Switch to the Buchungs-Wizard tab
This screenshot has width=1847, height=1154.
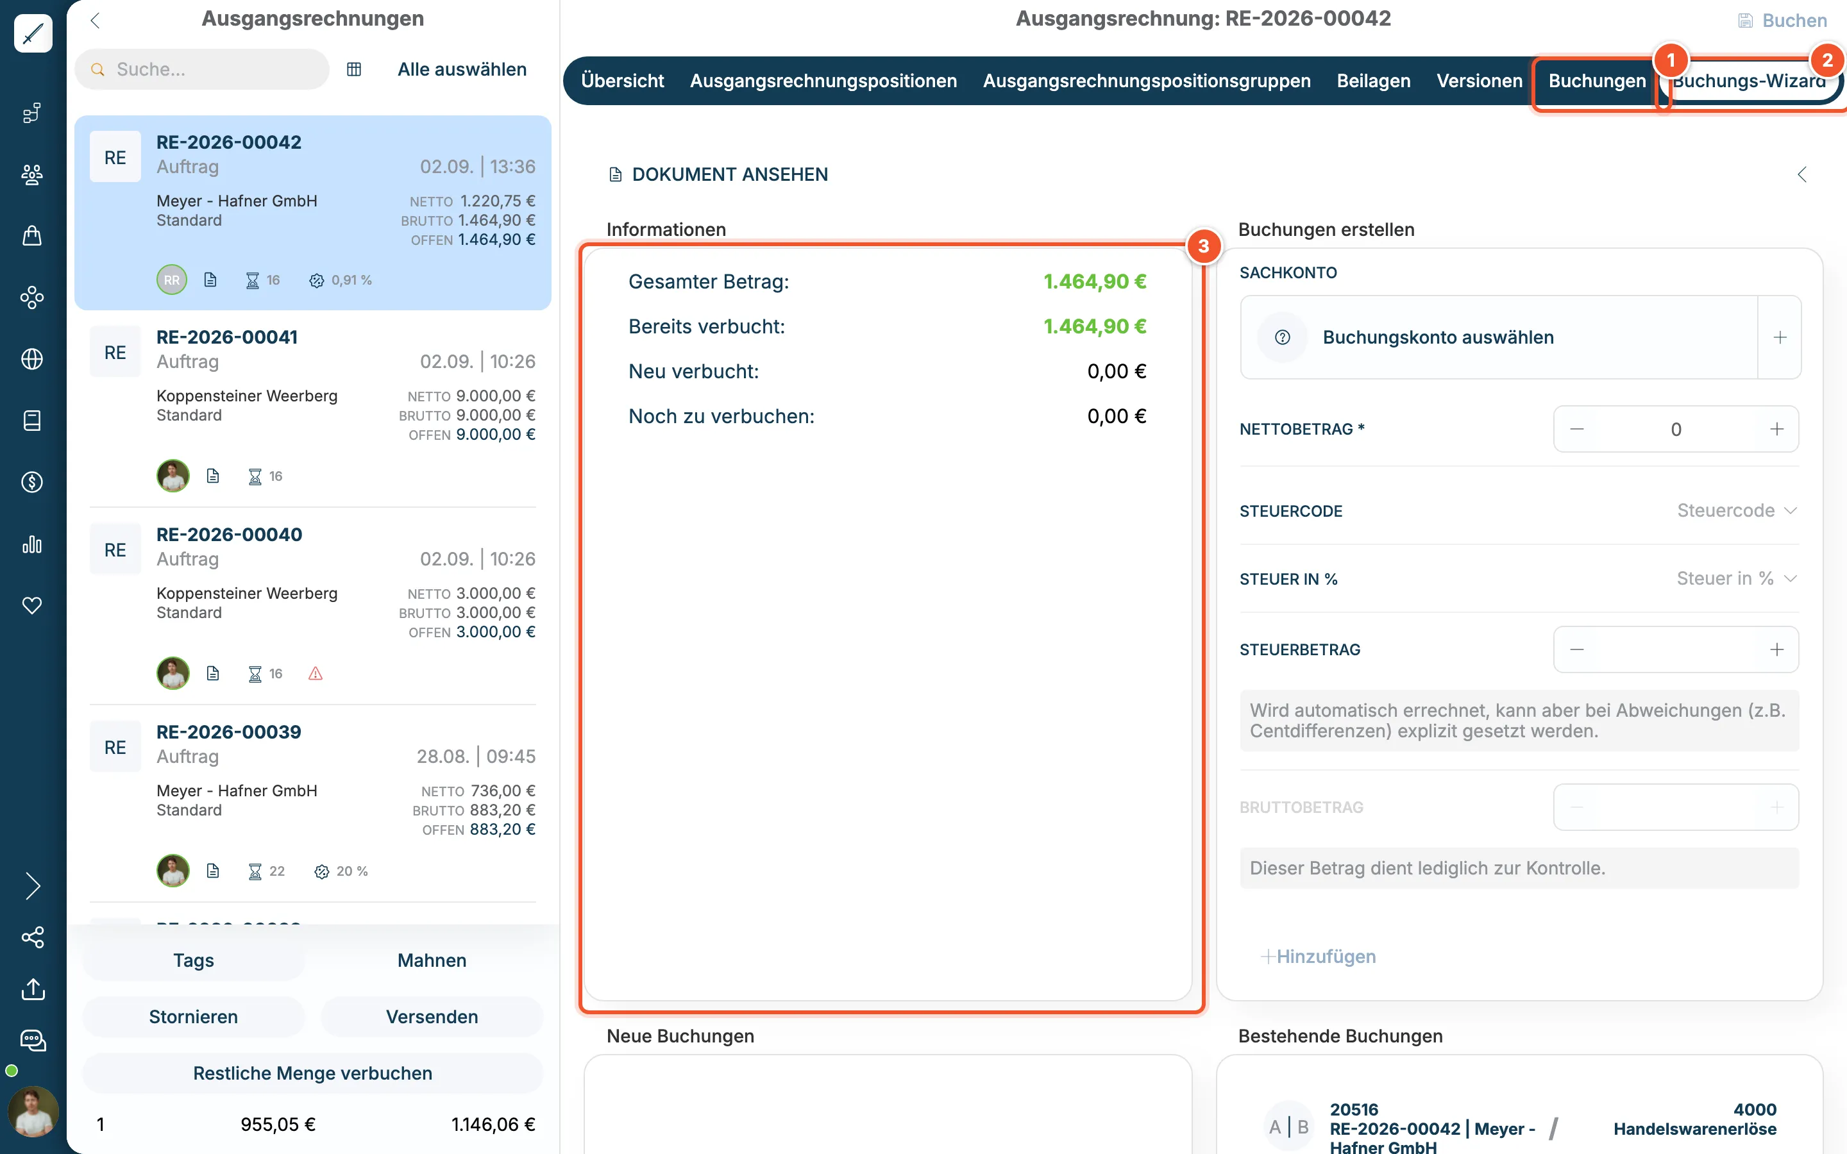pos(1750,81)
